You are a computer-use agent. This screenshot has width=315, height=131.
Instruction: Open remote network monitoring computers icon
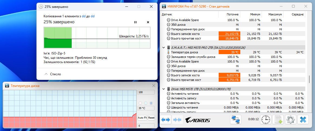(235, 120)
